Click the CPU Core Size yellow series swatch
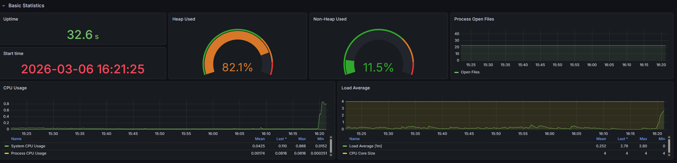Image resolution: width=677 pixels, height=163 pixels. [x=345, y=153]
